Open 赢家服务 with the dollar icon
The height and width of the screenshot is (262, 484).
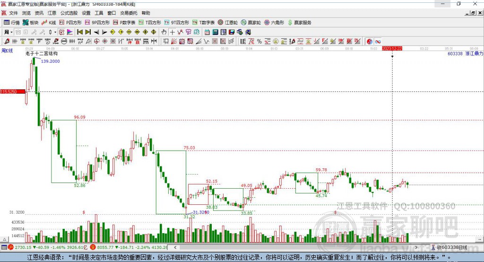[x=299, y=23]
